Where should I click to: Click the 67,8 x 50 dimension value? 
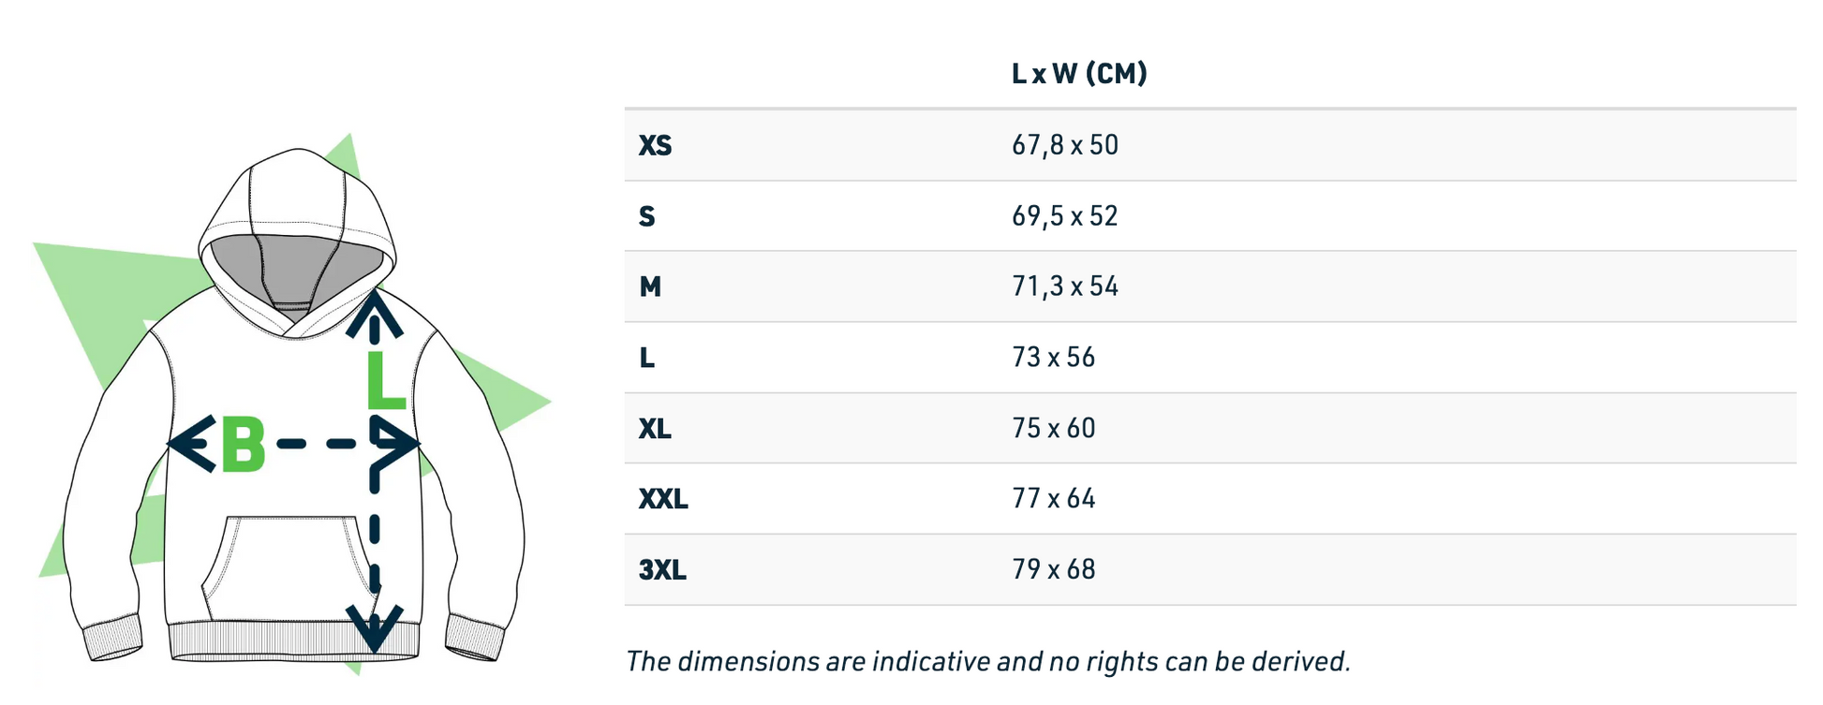(x=1065, y=145)
